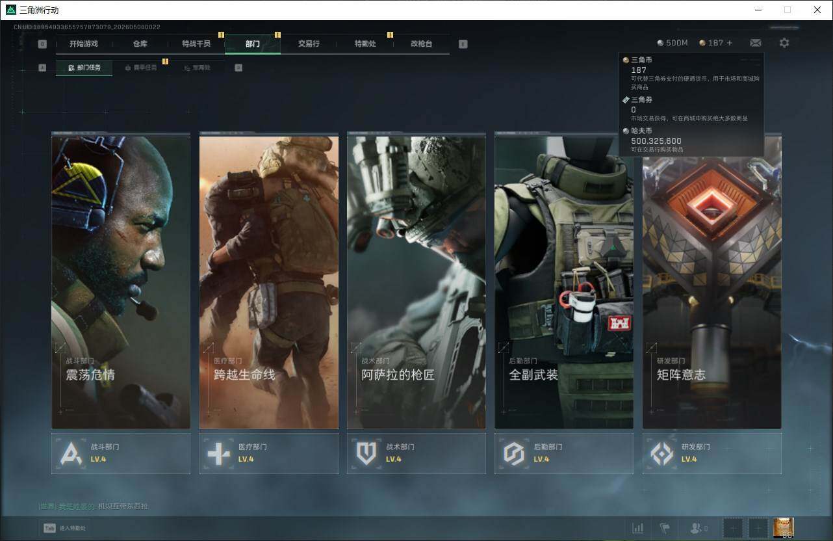Switch to the 交易行 tab

pyautogui.click(x=309, y=44)
